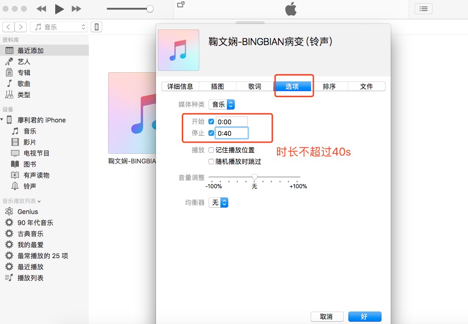Open the 铃声 bell icon under device
Image resolution: width=468 pixels, height=324 pixels.
tap(15, 186)
